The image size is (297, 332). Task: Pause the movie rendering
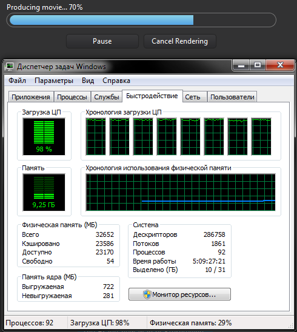click(102, 41)
